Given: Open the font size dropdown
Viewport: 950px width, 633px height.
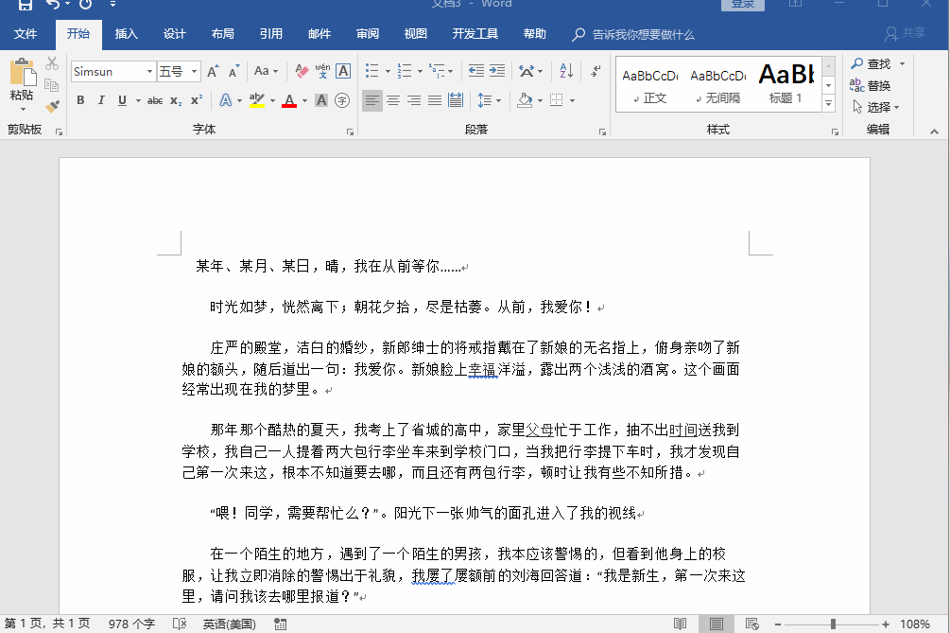Looking at the screenshot, I should pyautogui.click(x=194, y=72).
